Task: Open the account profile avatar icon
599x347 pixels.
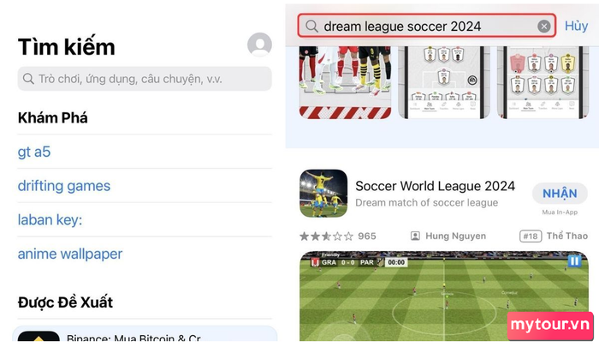Action: click(x=259, y=45)
